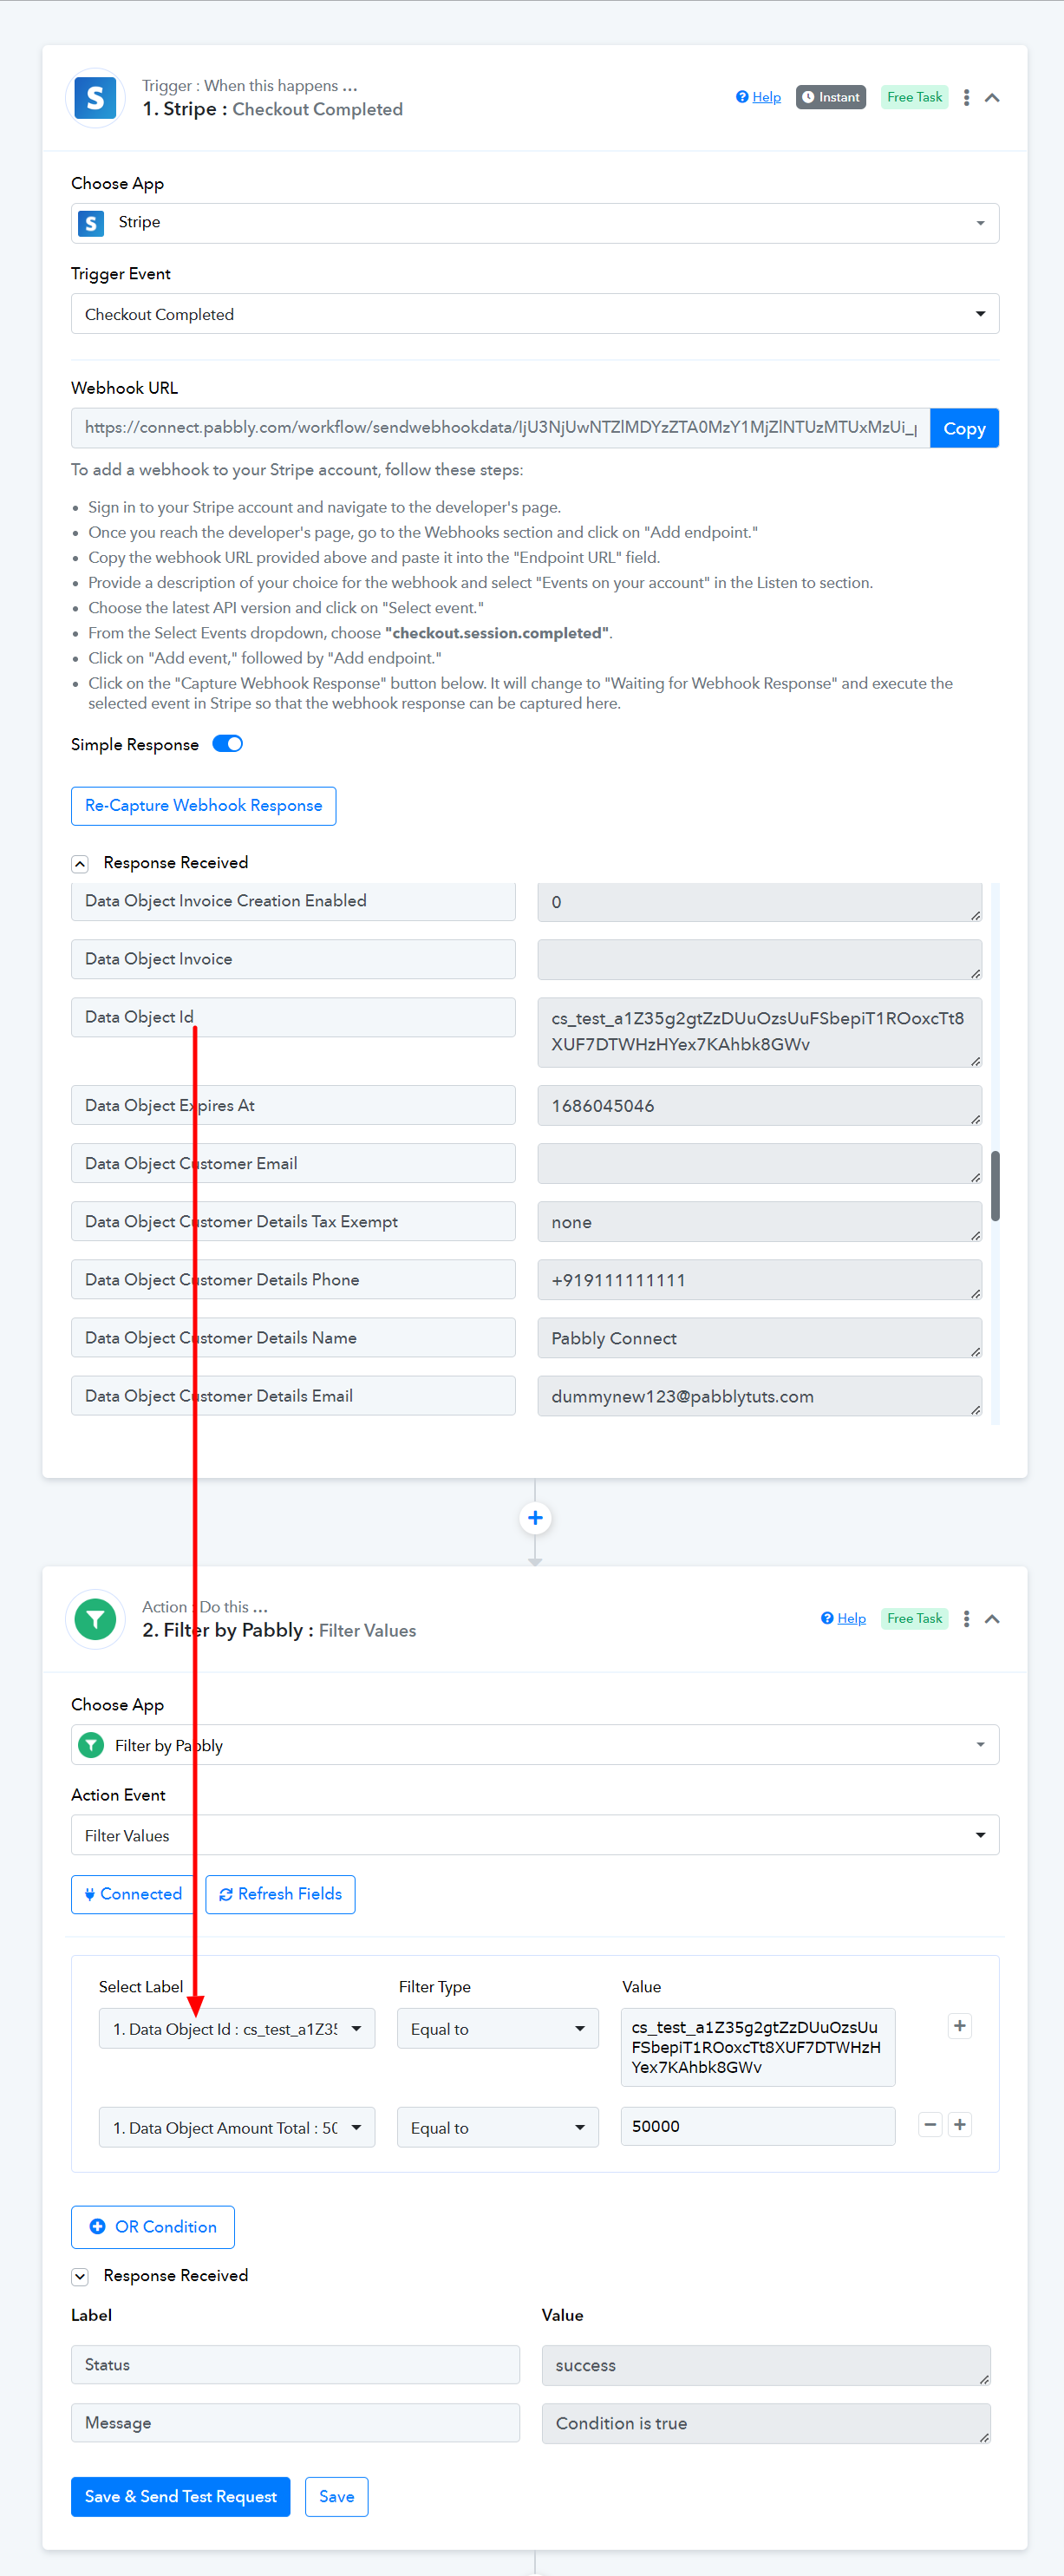Click the Instant badge in trigger header
Viewport: 1064px width, 2576px height.
tap(830, 97)
